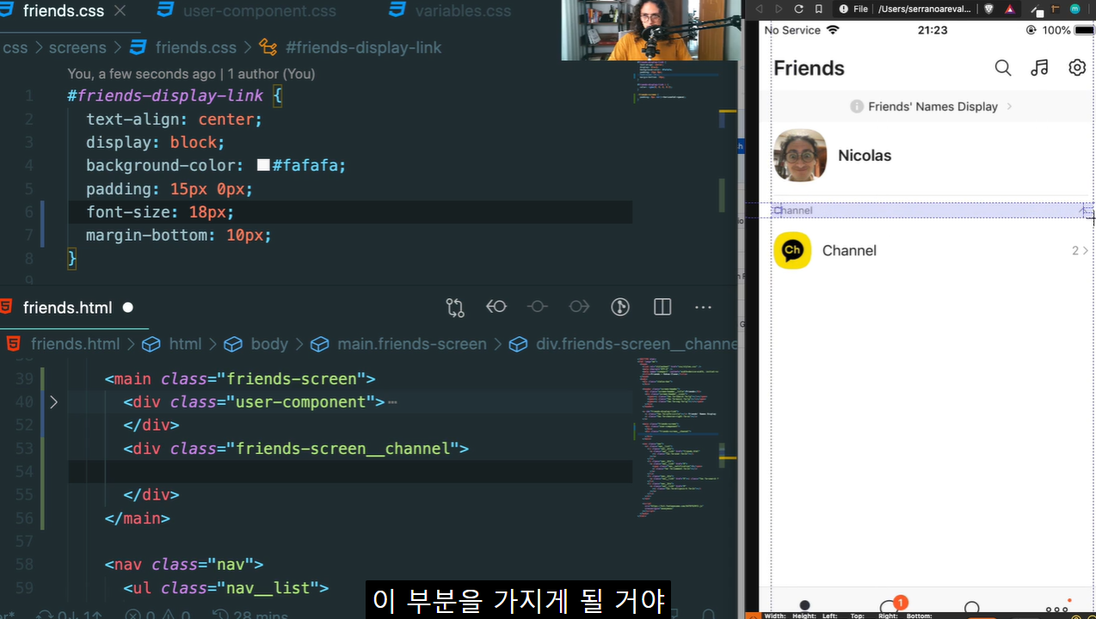The image size is (1096, 619).
Task: Go to previous change arrow icon
Action: (496, 307)
